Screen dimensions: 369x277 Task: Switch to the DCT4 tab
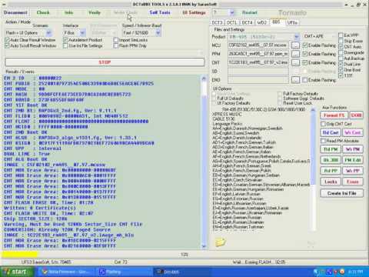click(x=247, y=22)
